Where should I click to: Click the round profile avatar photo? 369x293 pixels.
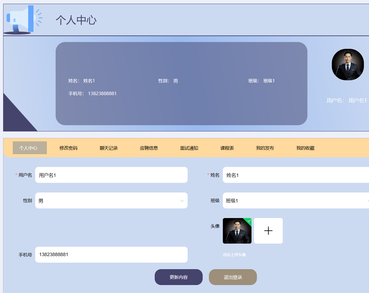(x=348, y=65)
